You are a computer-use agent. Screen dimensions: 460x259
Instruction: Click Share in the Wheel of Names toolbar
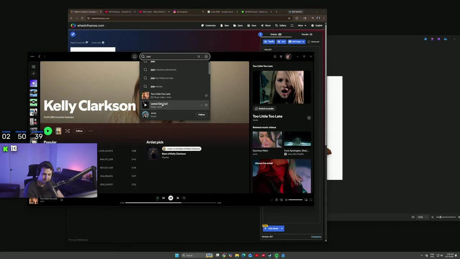pos(266,26)
